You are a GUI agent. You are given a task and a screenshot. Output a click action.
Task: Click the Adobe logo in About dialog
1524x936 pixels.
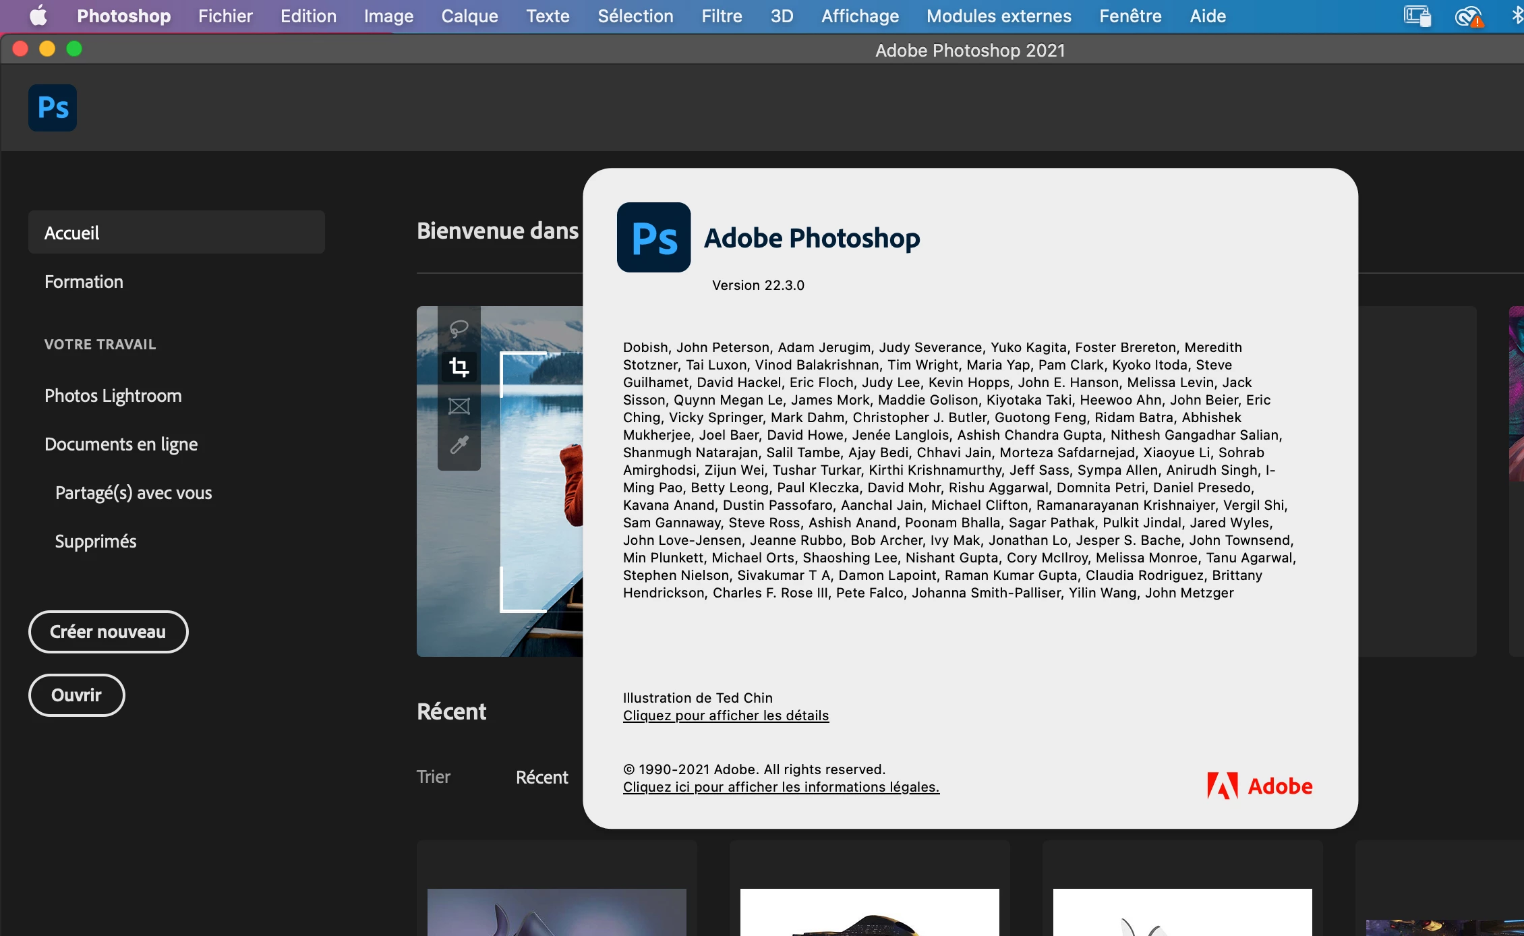tap(1259, 786)
